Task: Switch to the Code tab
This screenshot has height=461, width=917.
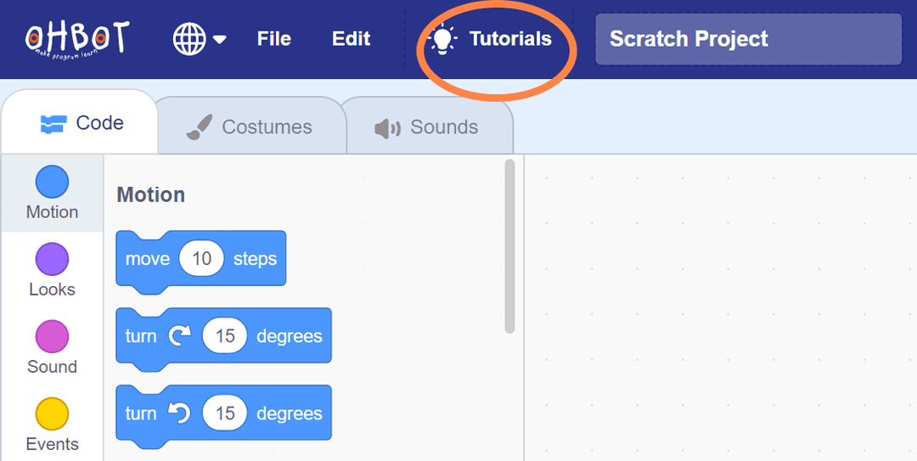Action: (80, 123)
